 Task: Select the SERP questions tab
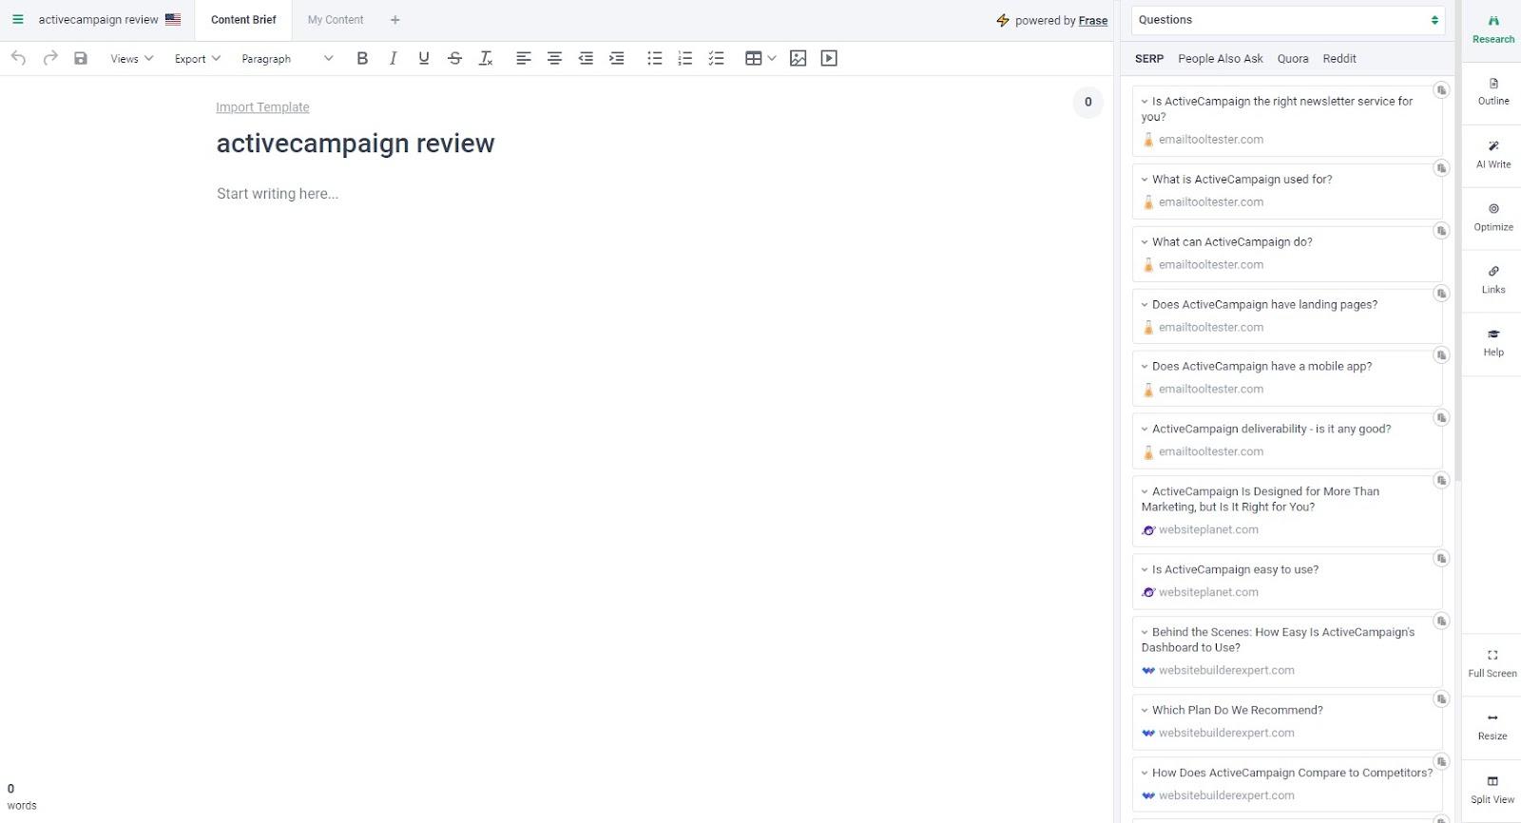pos(1149,58)
